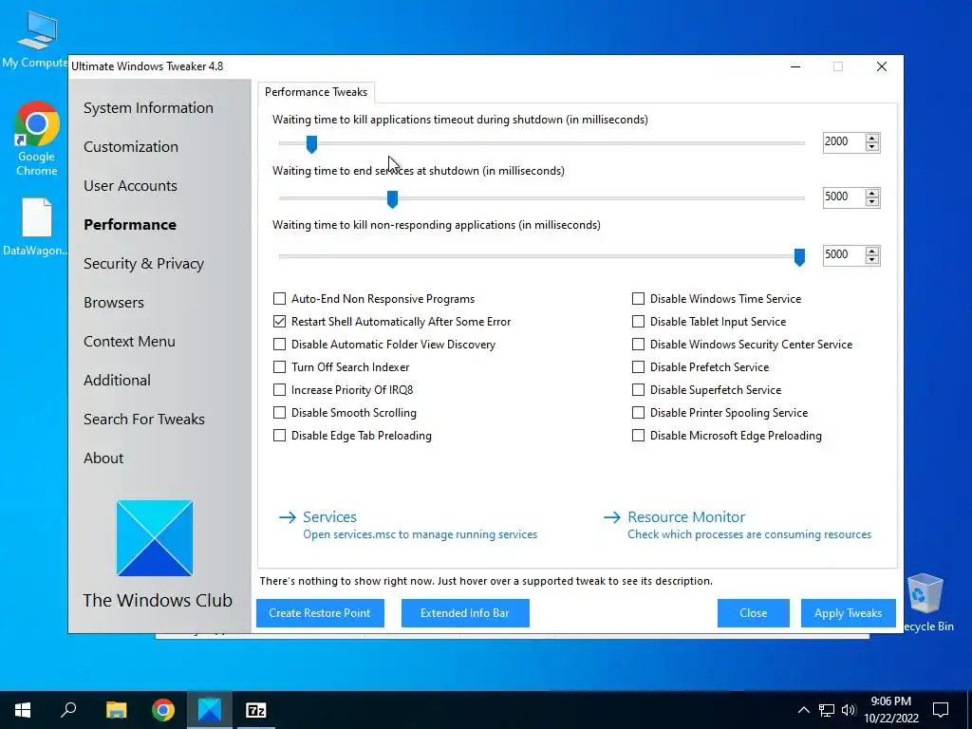
Task: Click end services 5000 value field
Action: click(844, 197)
